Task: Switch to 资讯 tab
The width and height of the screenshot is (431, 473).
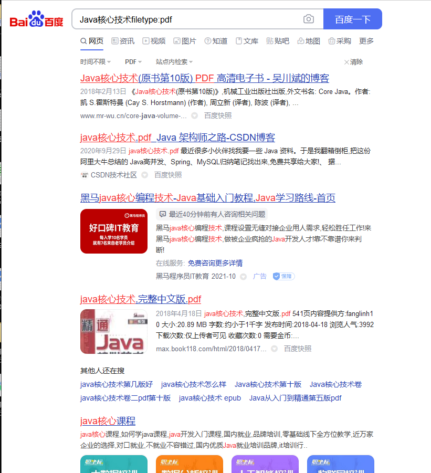Action: click(123, 41)
